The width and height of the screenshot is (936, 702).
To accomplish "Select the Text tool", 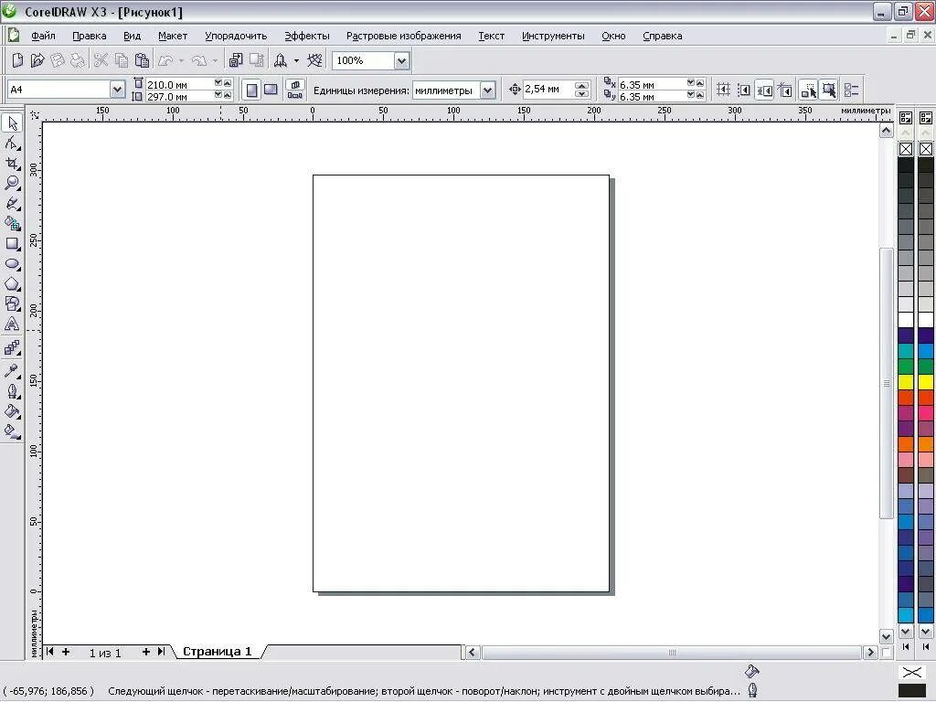I will (12, 324).
